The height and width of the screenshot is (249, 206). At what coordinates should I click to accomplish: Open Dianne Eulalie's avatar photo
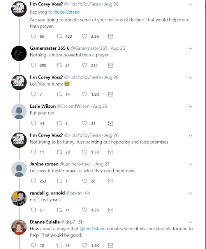click(x=19, y=227)
